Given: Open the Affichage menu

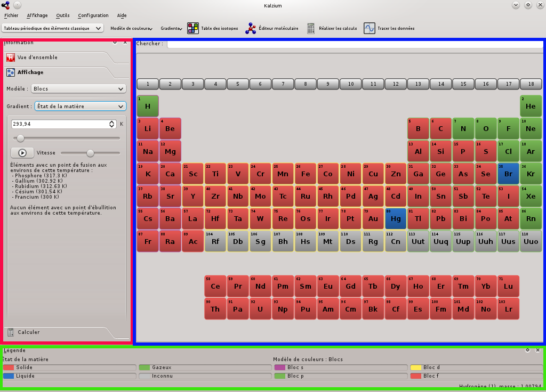Looking at the screenshot, I should 37,15.
